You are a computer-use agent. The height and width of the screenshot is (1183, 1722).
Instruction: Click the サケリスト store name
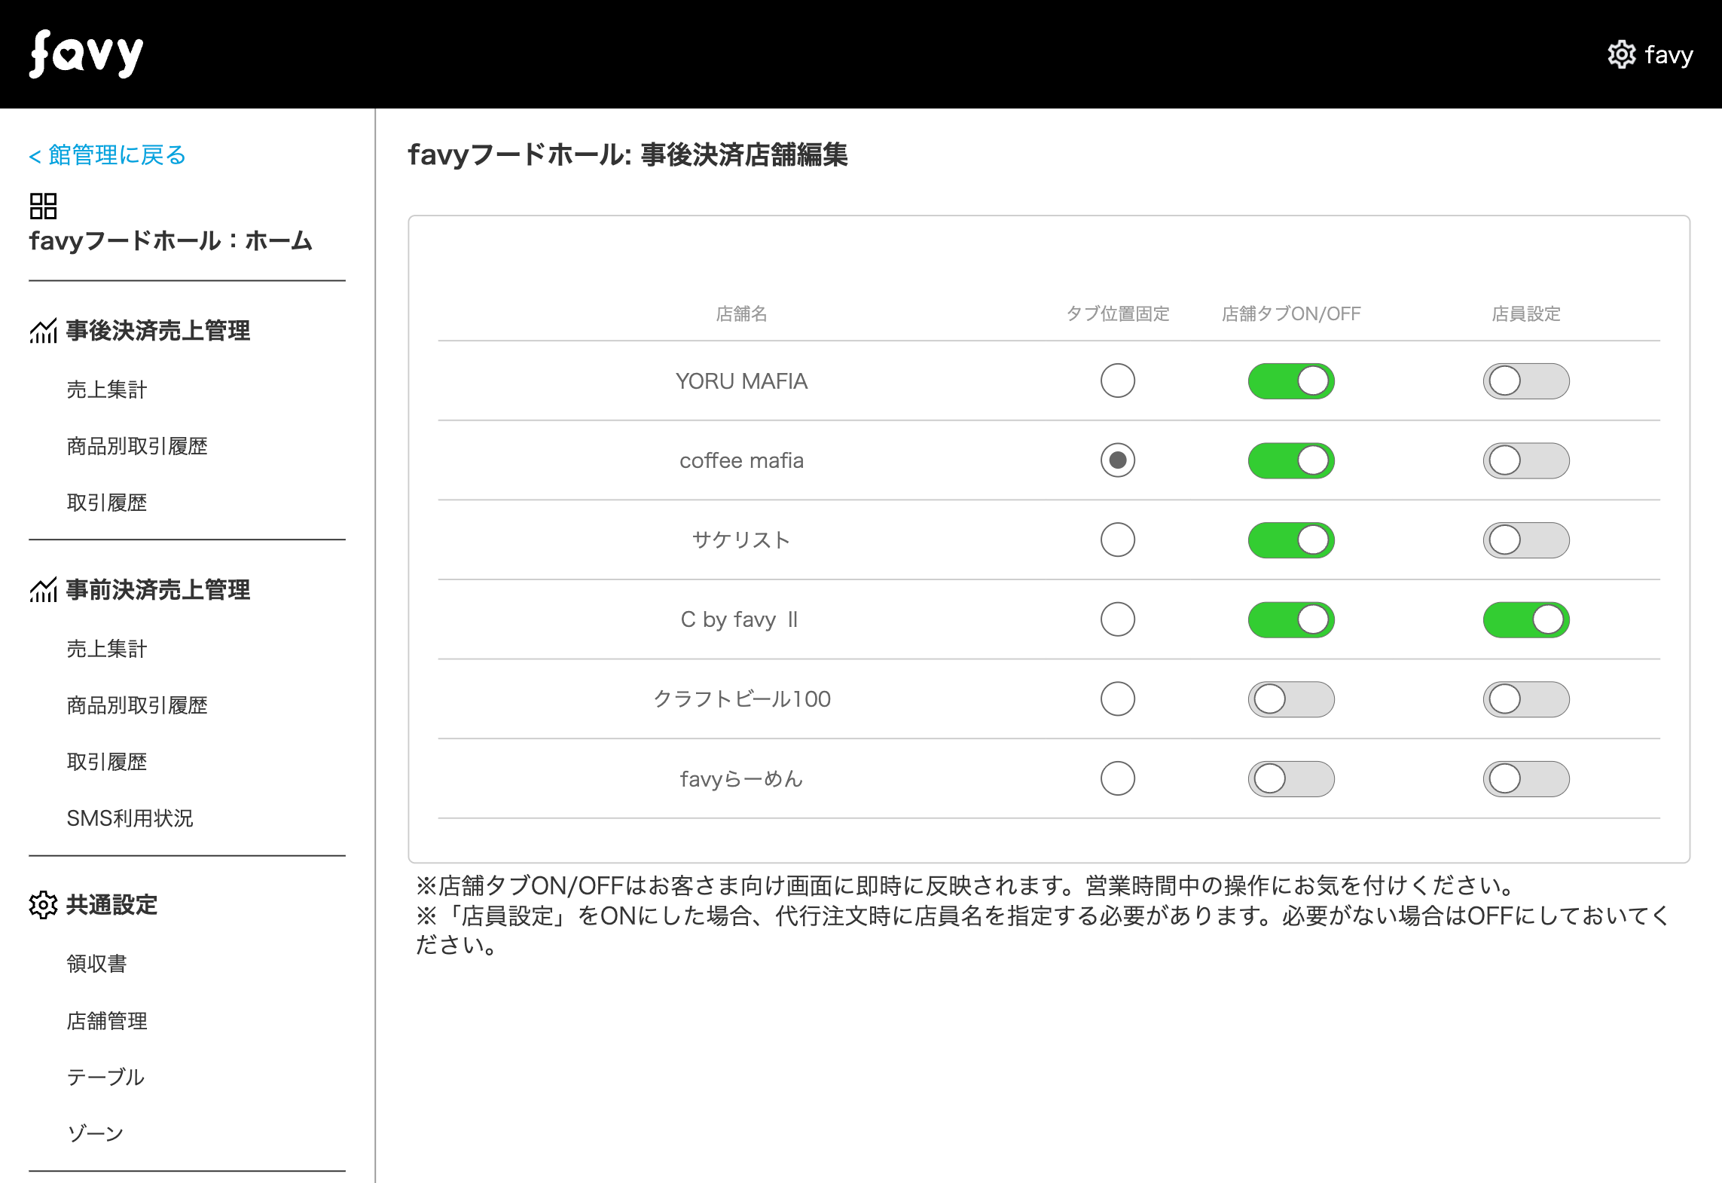(741, 540)
